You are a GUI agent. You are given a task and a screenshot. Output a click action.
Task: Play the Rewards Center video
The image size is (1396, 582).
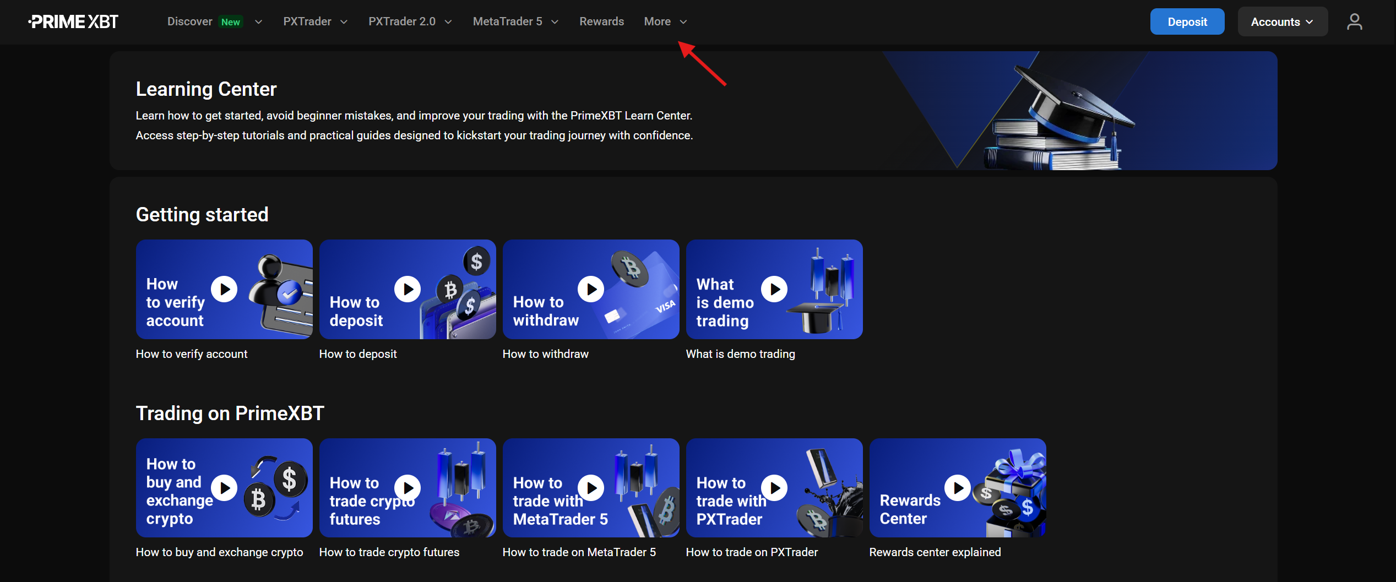[x=958, y=488]
